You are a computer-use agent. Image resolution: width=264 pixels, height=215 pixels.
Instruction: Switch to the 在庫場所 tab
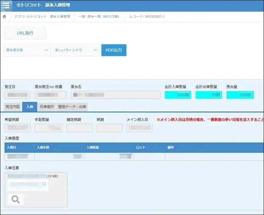click(47, 107)
